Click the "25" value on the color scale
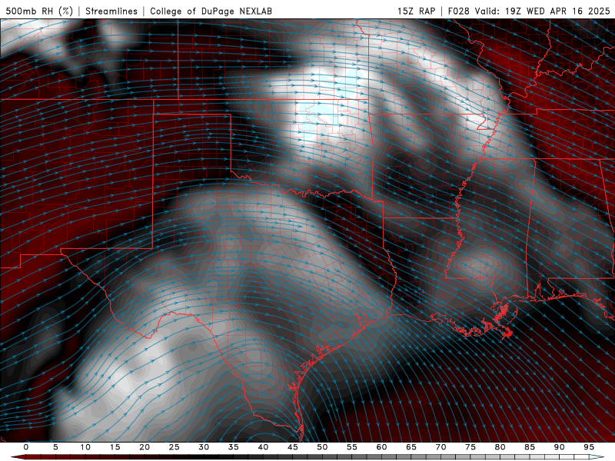 pos(175,447)
